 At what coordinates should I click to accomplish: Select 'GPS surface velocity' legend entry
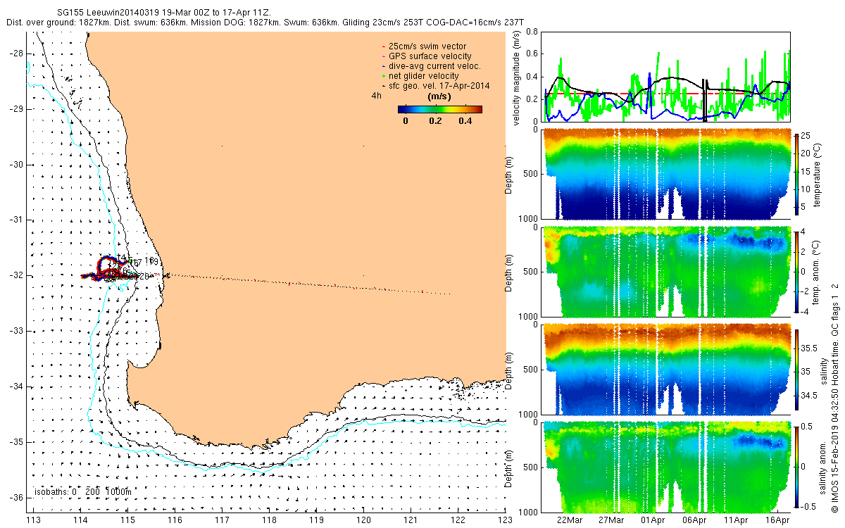pos(430,56)
